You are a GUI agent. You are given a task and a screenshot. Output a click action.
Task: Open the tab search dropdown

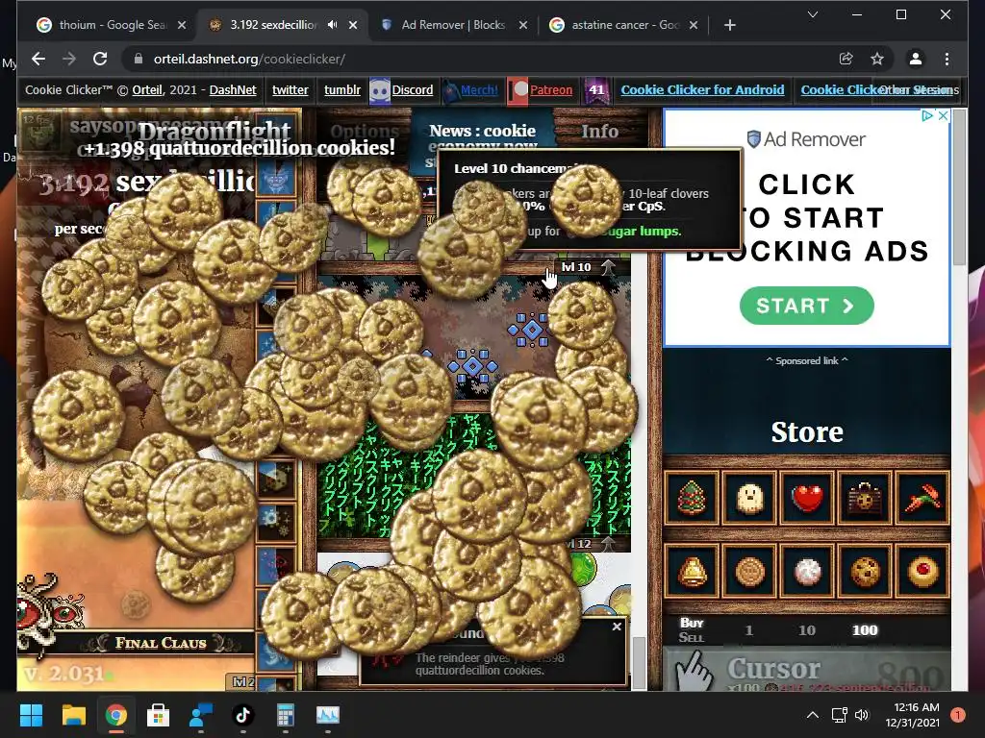[812, 14]
